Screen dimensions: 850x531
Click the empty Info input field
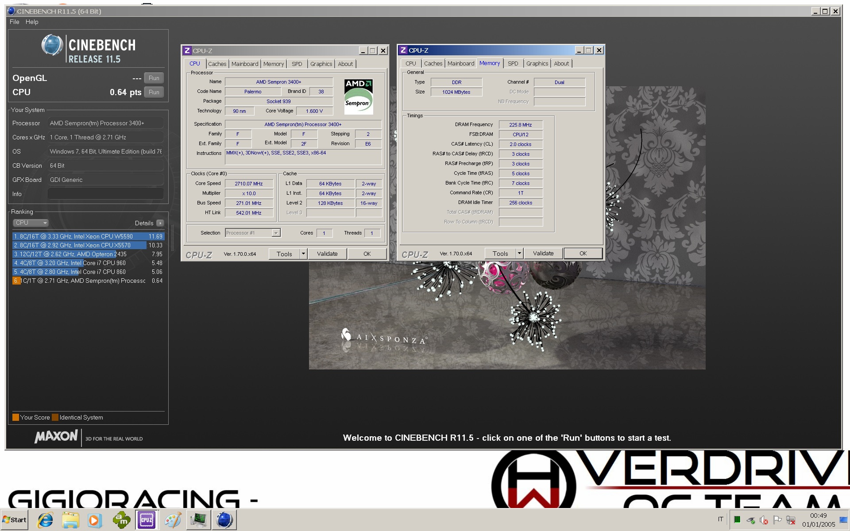coord(106,194)
